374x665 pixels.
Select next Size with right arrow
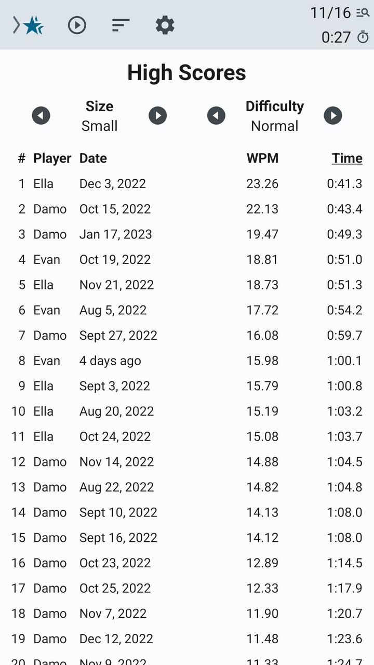tap(158, 115)
